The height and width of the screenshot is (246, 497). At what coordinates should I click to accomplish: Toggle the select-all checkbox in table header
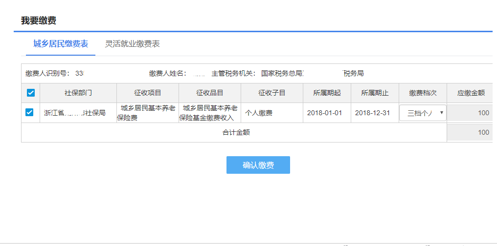coord(30,93)
